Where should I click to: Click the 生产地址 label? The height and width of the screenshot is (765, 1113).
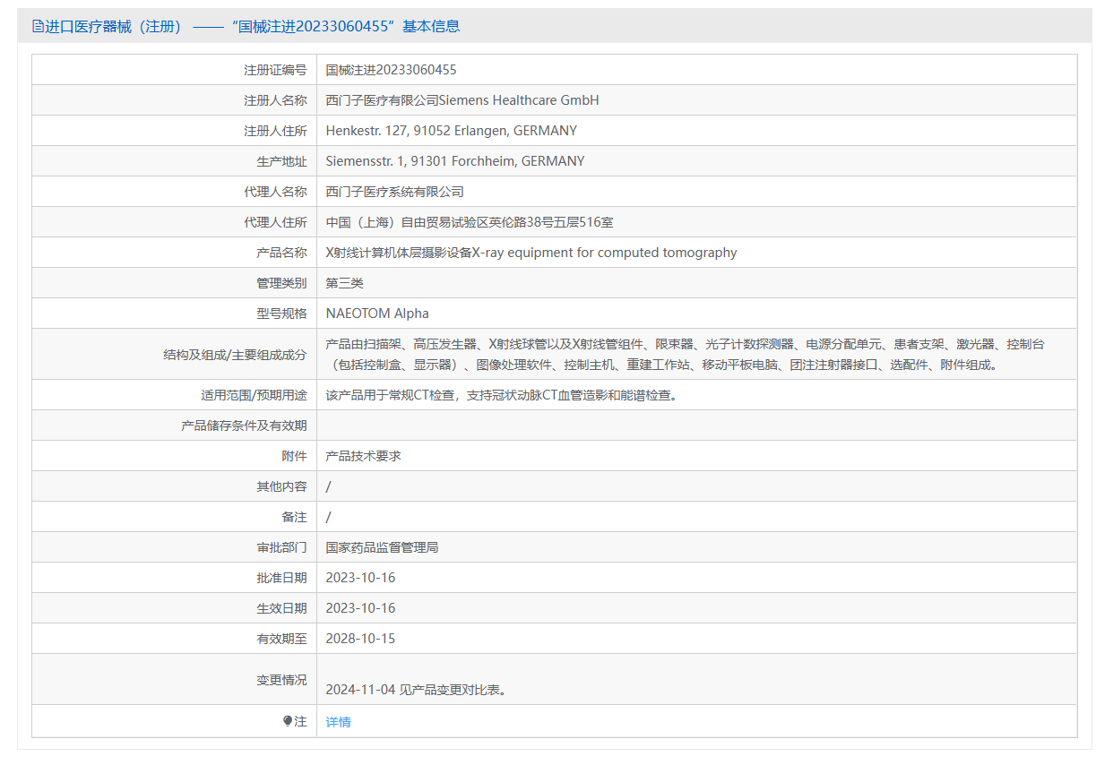tap(281, 161)
